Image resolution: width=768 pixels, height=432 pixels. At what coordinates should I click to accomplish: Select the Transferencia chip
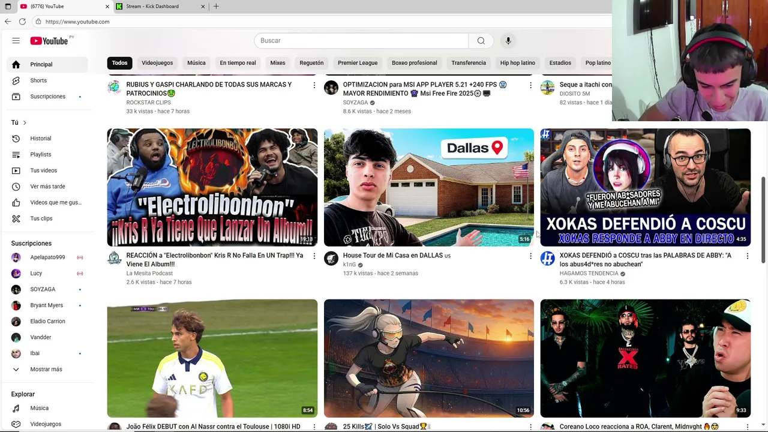click(469, 63)
